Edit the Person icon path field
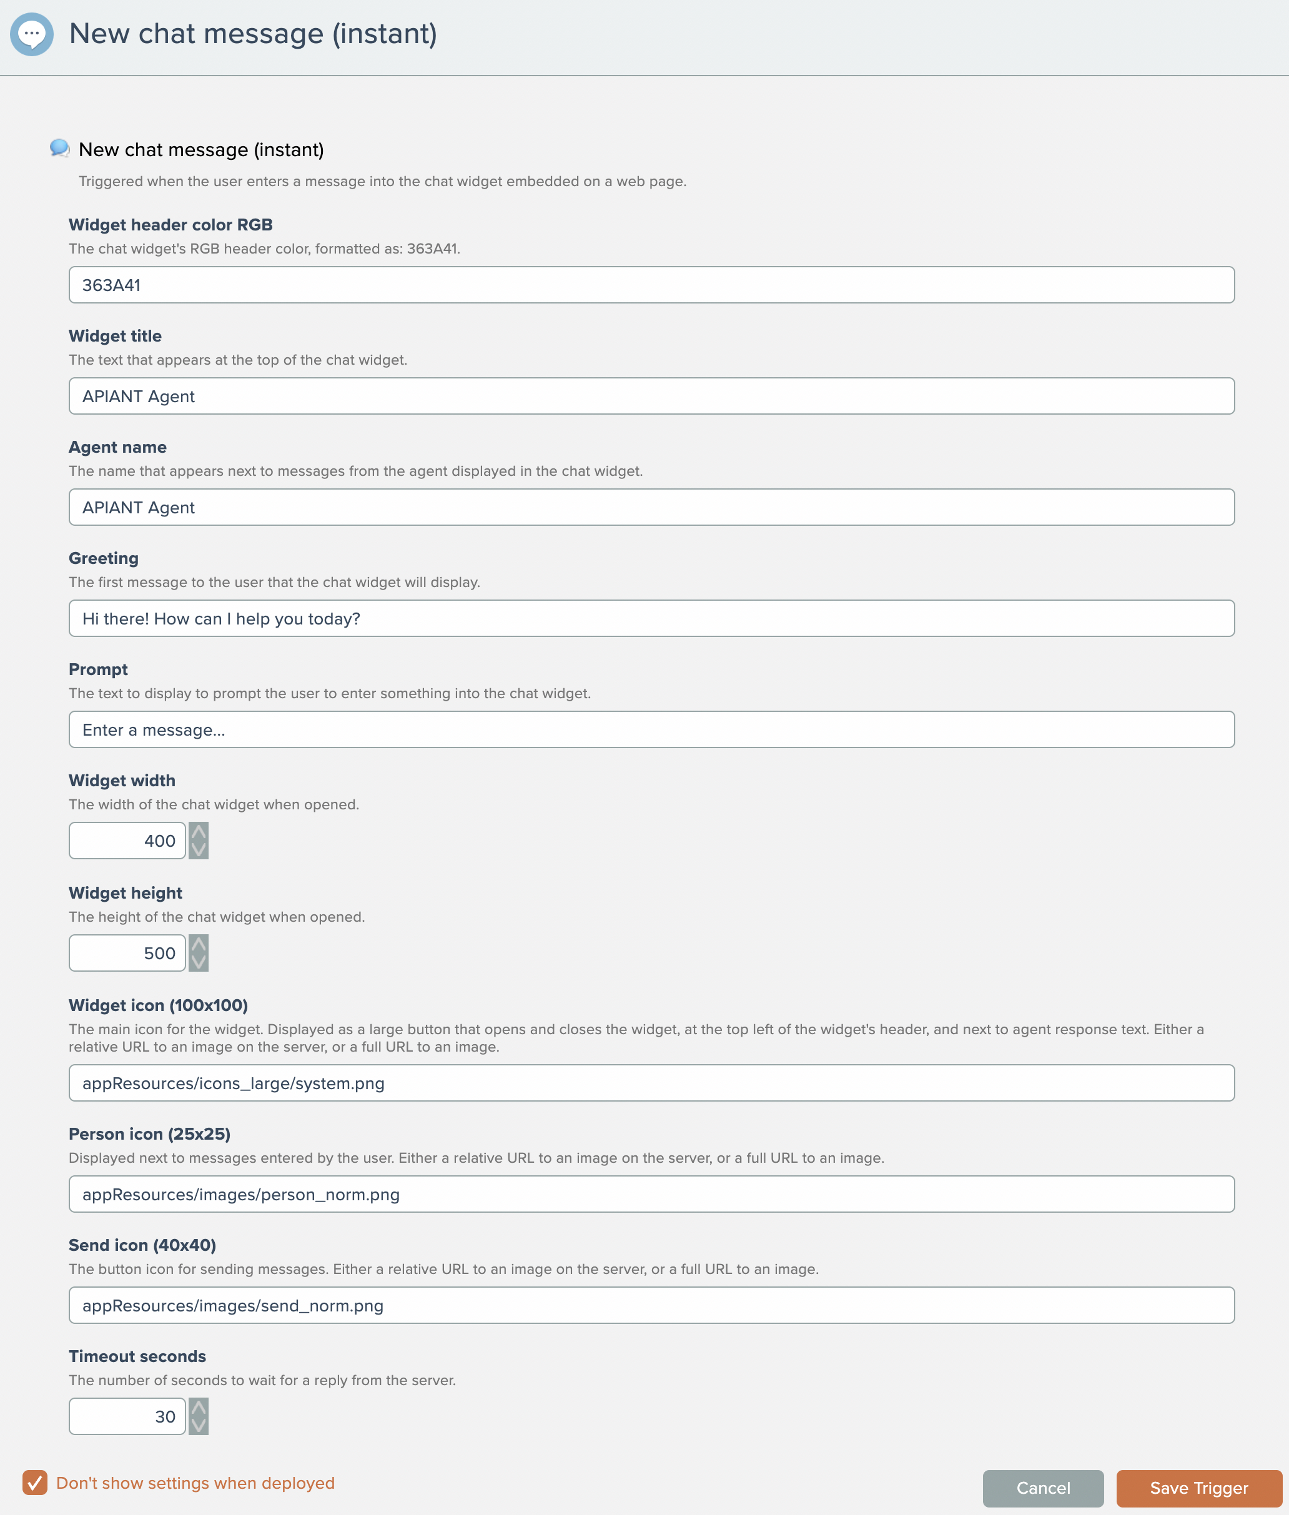 point(651,1194)
